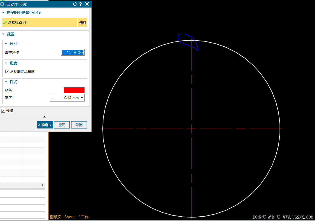The height and width of the screenshot is (221, 315).
Task: Click the select view icon button
Action: pos(82,23)
